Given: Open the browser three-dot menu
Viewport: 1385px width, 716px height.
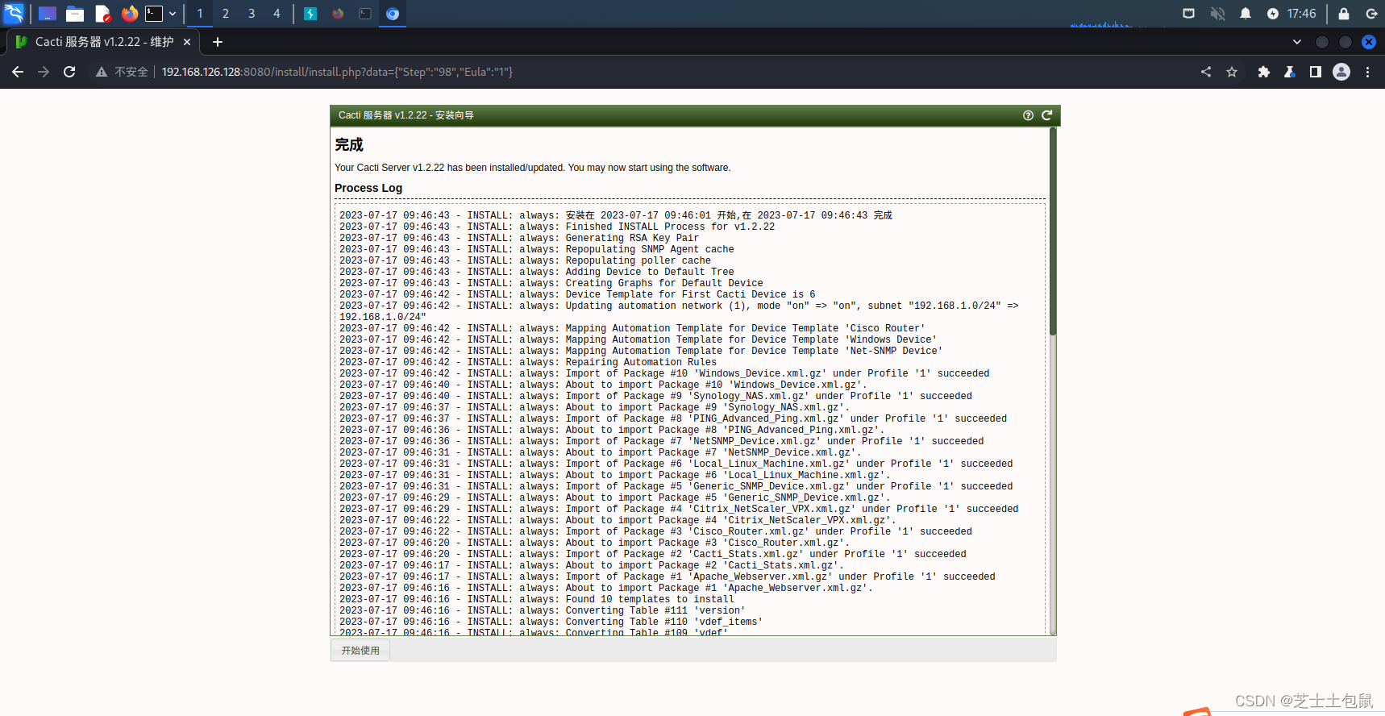Looking at the screenshot, I should (x=1368, y=72).
